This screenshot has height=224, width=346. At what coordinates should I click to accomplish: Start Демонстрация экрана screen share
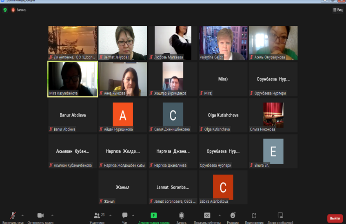tap(153, 216)
